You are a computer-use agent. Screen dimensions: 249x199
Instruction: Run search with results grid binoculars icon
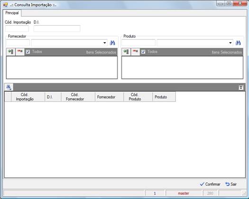pos(9,87)
